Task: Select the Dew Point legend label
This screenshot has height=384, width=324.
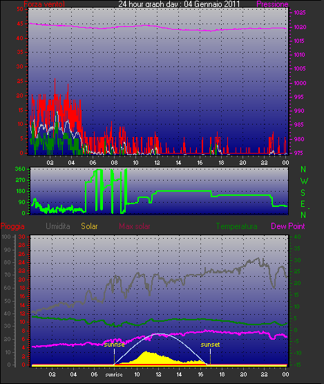Action: 288,226
